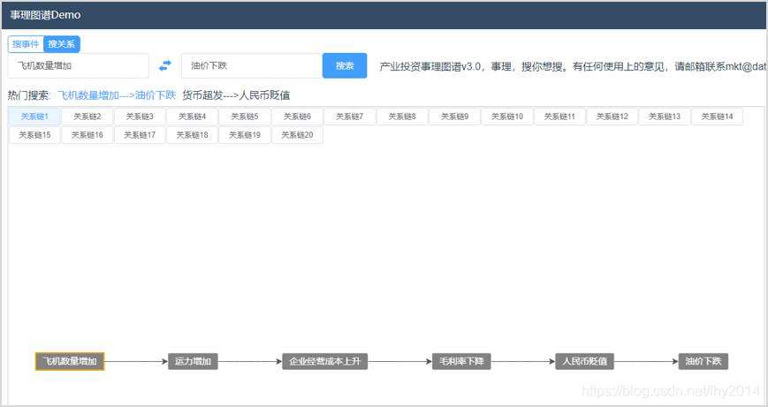Select the 关系链12 tab
The image size is (768, 407).
point(612,117)
